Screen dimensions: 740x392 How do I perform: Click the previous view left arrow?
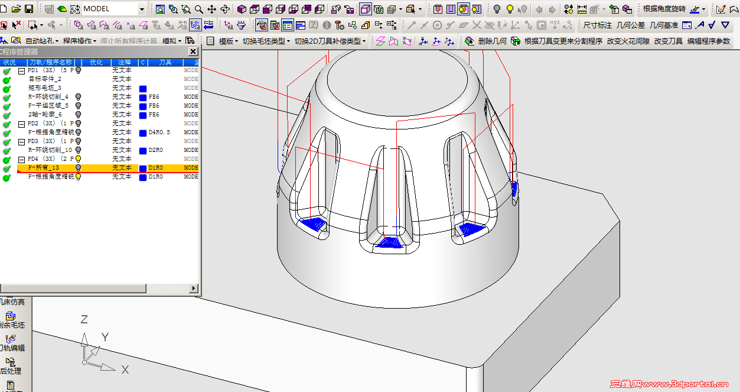point(539,9)
